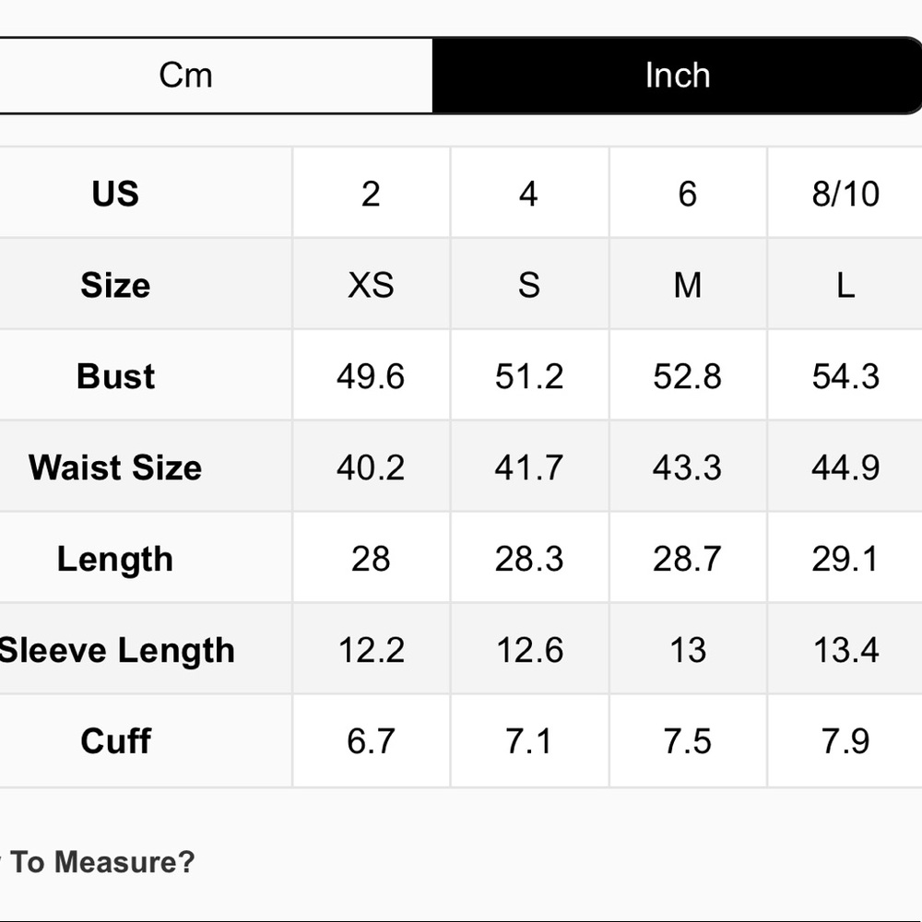Select the Cuff row label
The image size is (922, 922).
pyautogui.click(x=115, y=740)
